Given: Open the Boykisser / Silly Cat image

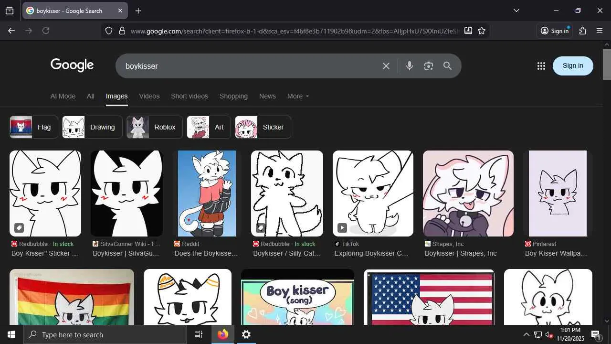Looking at the screenshot, I should click(x=287, y=193).
